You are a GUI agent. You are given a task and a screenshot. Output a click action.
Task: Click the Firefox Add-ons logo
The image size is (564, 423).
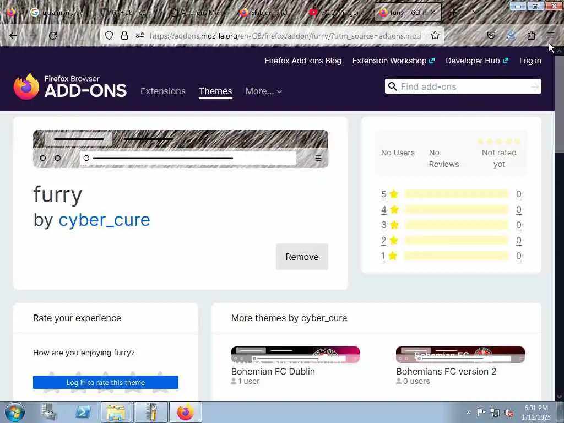point(70,86)
